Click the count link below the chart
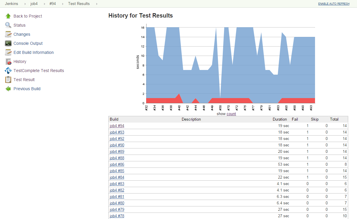Viewport: 357px width, 219px height. [231, 114]
